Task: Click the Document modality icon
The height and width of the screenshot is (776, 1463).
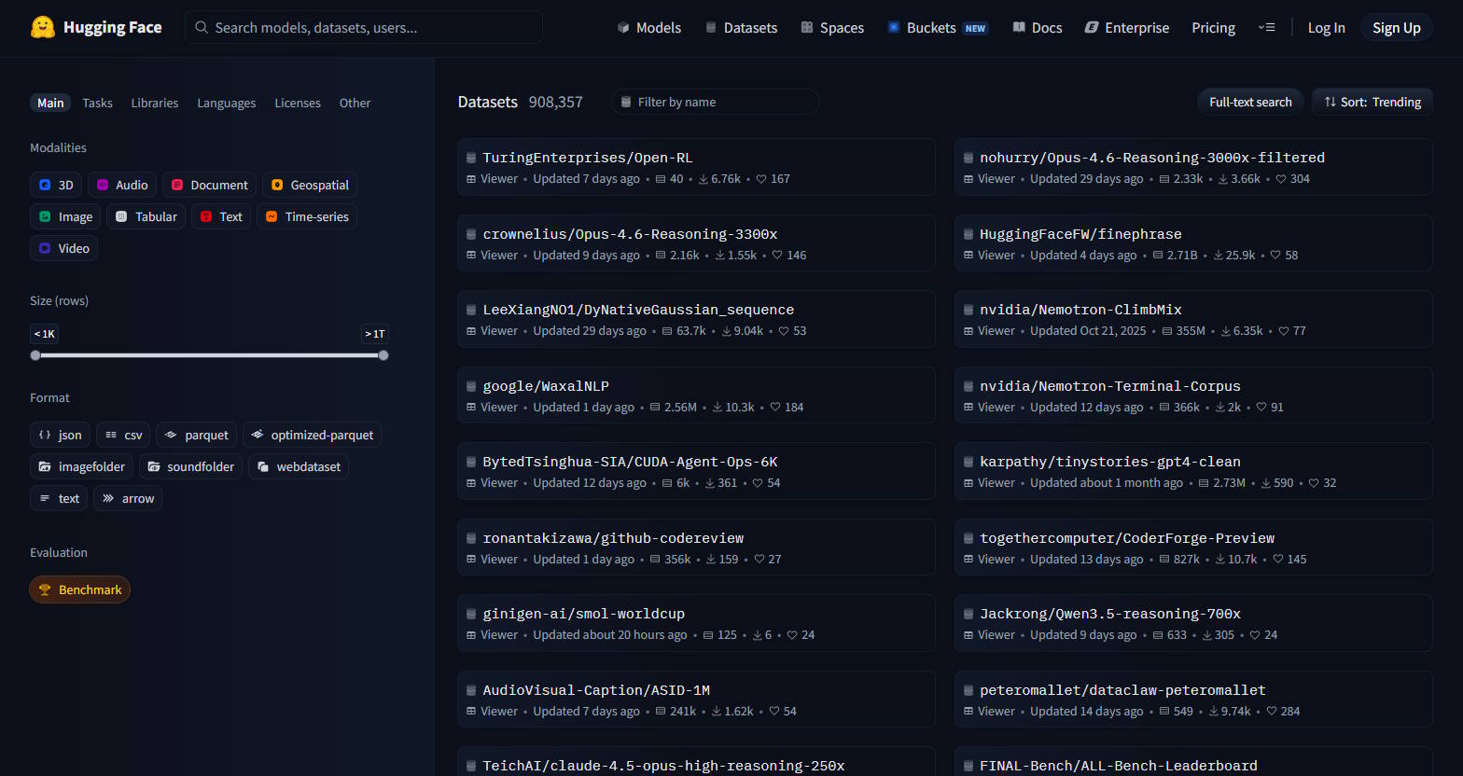Action: (177, 185)
